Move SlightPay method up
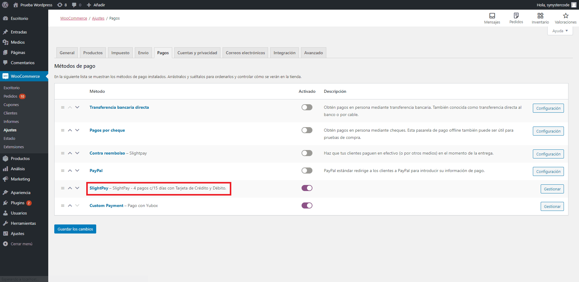 coord(70,188)
